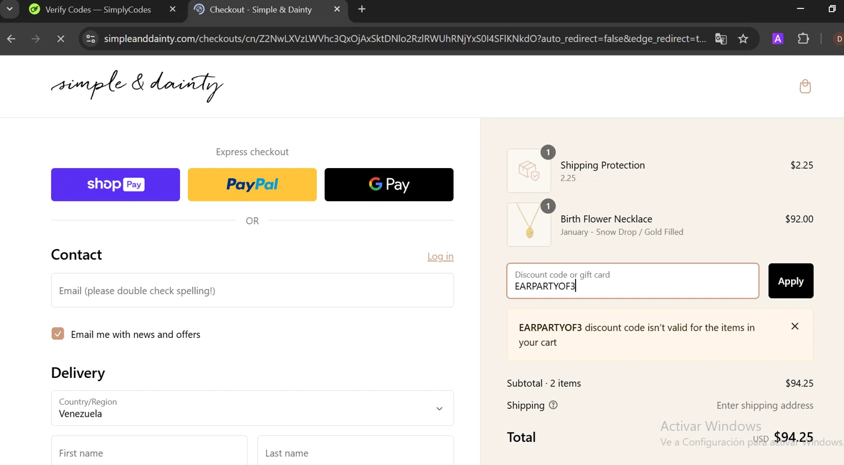Click the First name field
Viewport: 844px width, 465px height.
149,450
